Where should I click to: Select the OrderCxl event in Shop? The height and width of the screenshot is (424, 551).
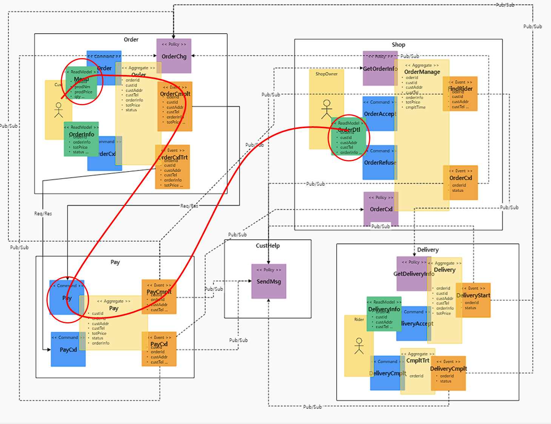460,183
